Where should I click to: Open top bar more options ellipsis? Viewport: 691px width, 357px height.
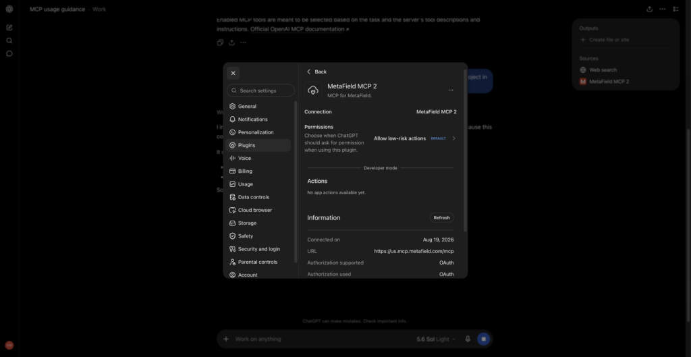[663, 9]
